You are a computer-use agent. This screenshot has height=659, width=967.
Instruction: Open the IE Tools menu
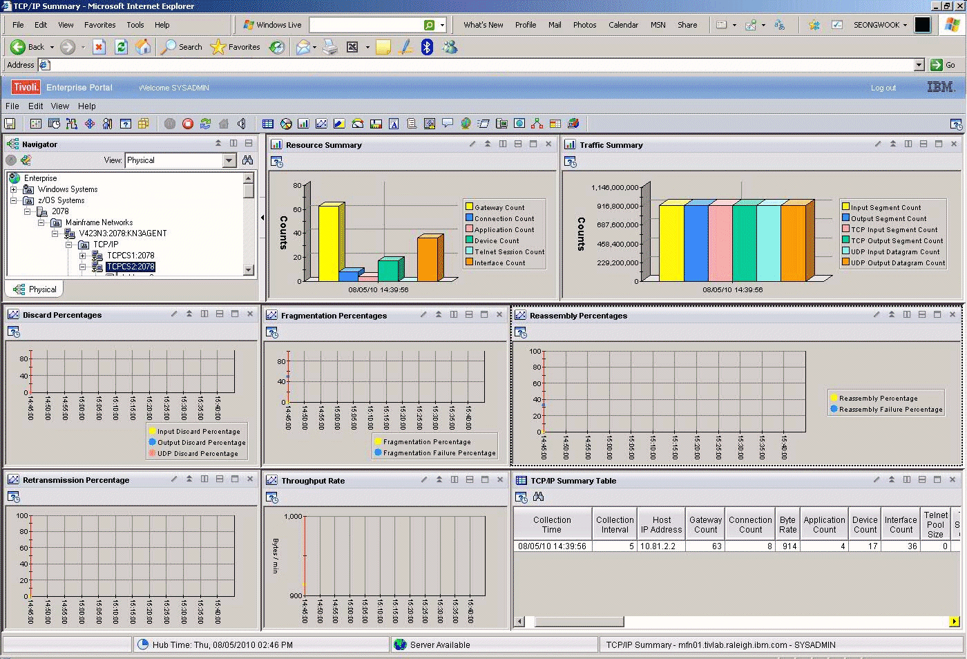click(x=135, y=25)
